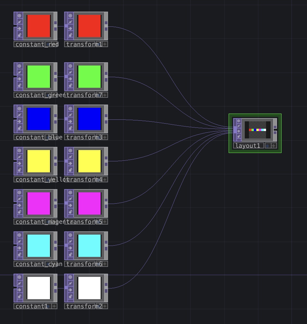This screenshot has height=324, width=307.
Task: Select the constant_red node's red viewer
Action: [x=39, y=26]
